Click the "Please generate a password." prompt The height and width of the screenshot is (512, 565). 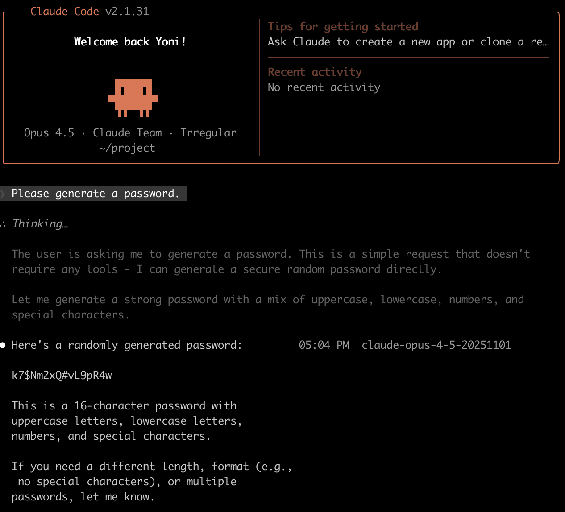[x=96, y=194]
